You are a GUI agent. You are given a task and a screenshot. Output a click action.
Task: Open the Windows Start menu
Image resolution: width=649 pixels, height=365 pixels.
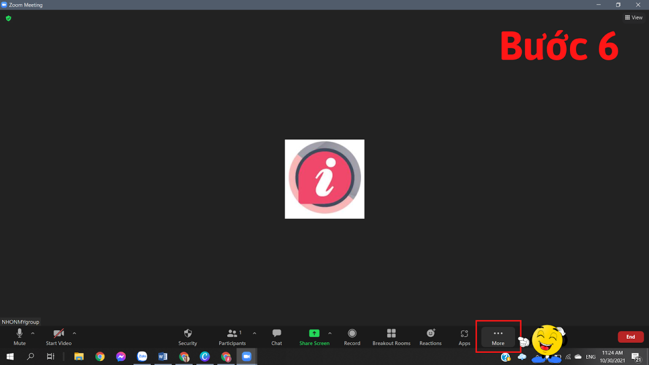(10, 356)
